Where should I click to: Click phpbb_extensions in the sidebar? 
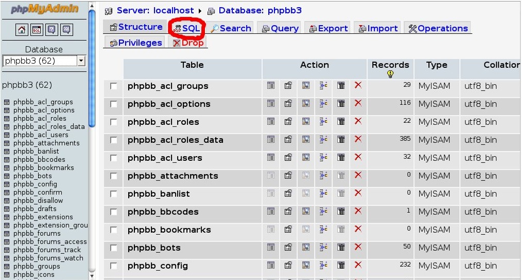[x=43, y=217]
